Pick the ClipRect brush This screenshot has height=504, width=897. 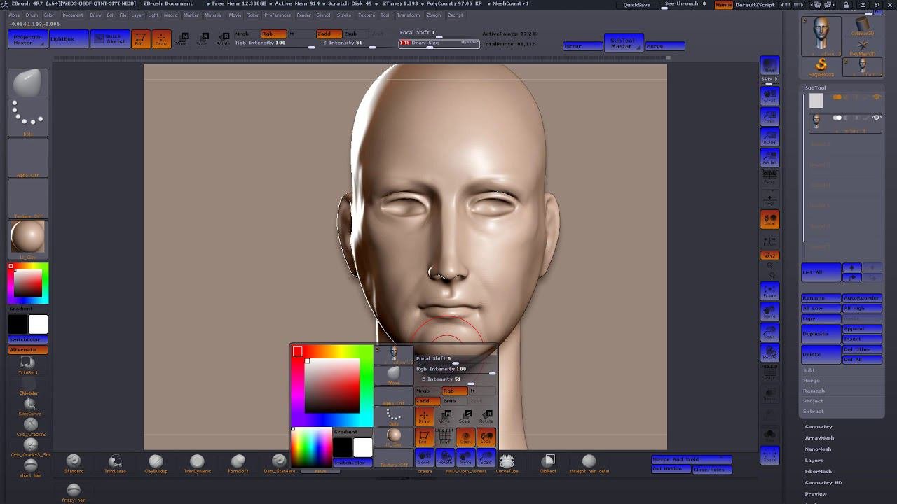point(549,461)
